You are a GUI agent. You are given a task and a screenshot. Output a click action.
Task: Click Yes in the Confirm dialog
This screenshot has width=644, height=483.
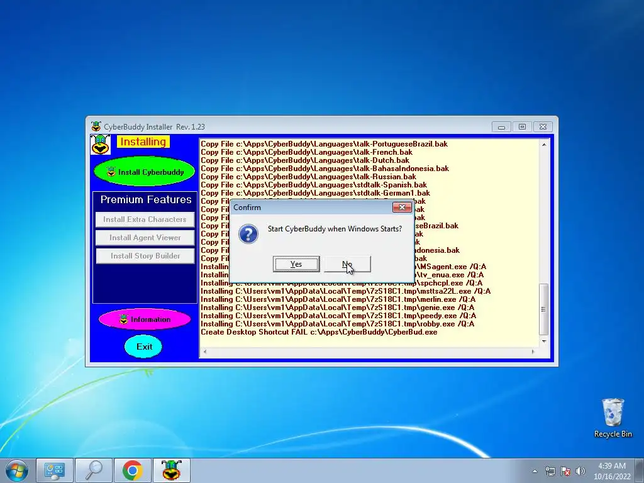296,264
